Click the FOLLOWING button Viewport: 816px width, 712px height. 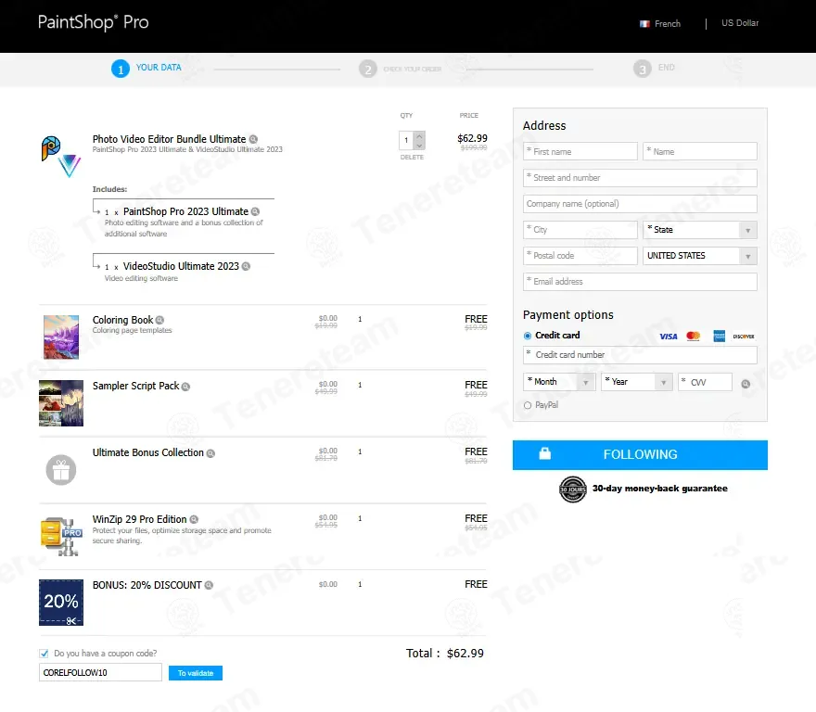[x=640, y=455]
